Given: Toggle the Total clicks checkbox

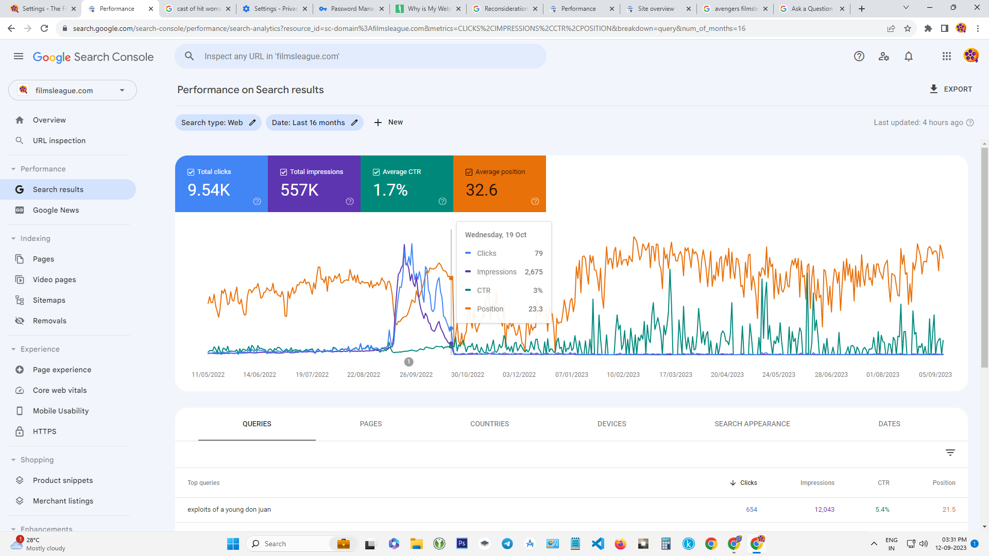Looking at the screenshot, I should click(191, 172).
